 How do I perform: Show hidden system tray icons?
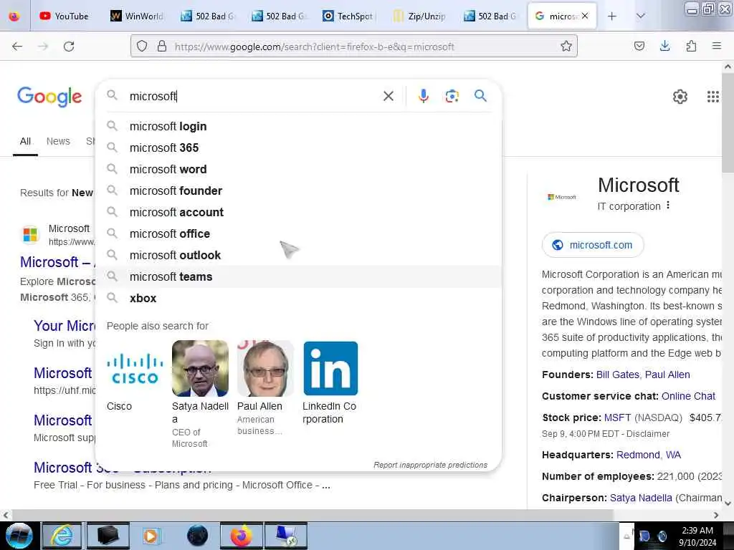pos(626,537)
